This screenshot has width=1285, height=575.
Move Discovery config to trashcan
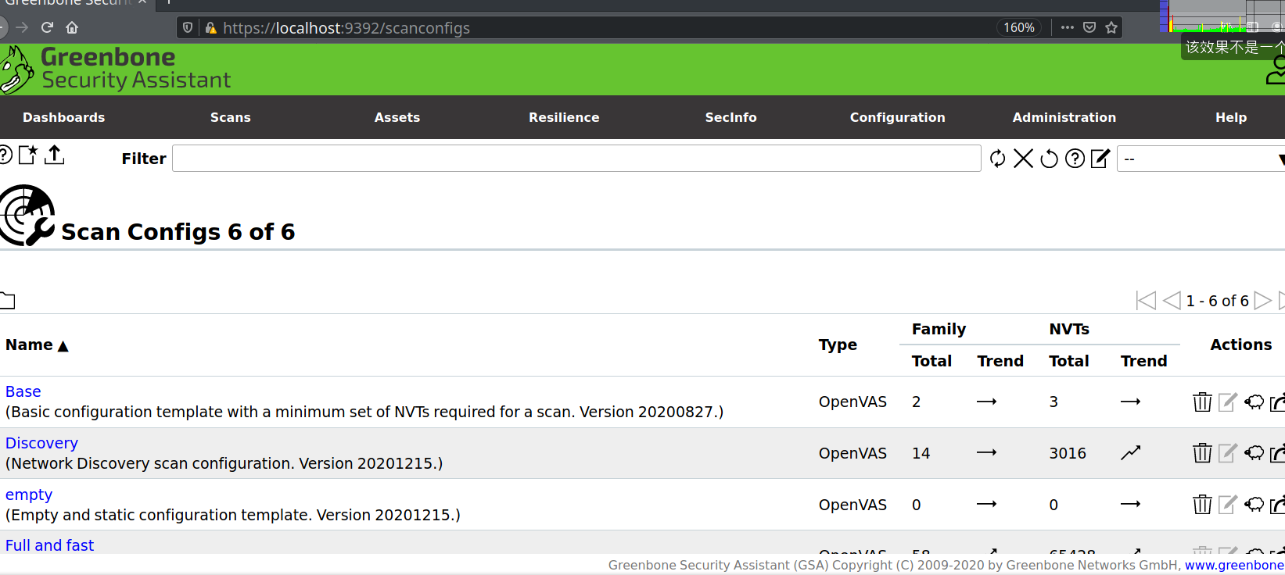point(1202,453)
